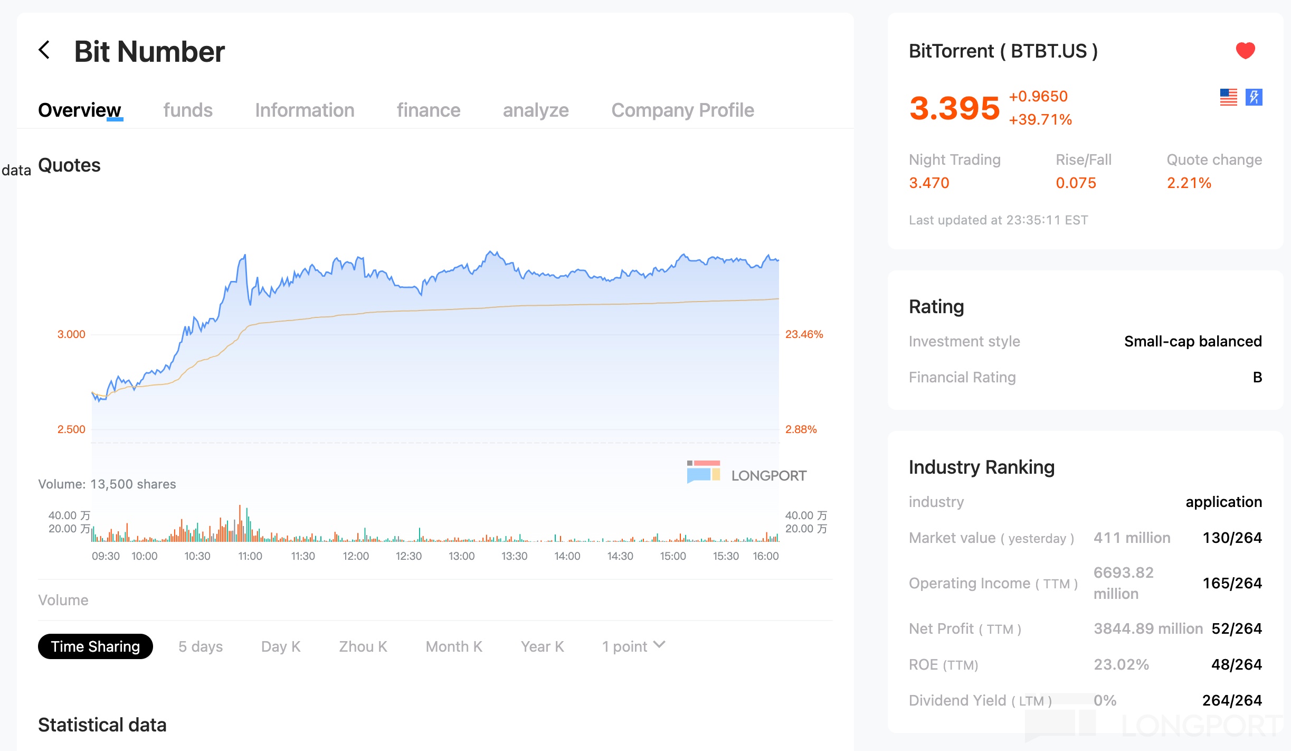Click the Last updated timestamp text
This screenshot has width=1291, height=751.
click(998, 220)
